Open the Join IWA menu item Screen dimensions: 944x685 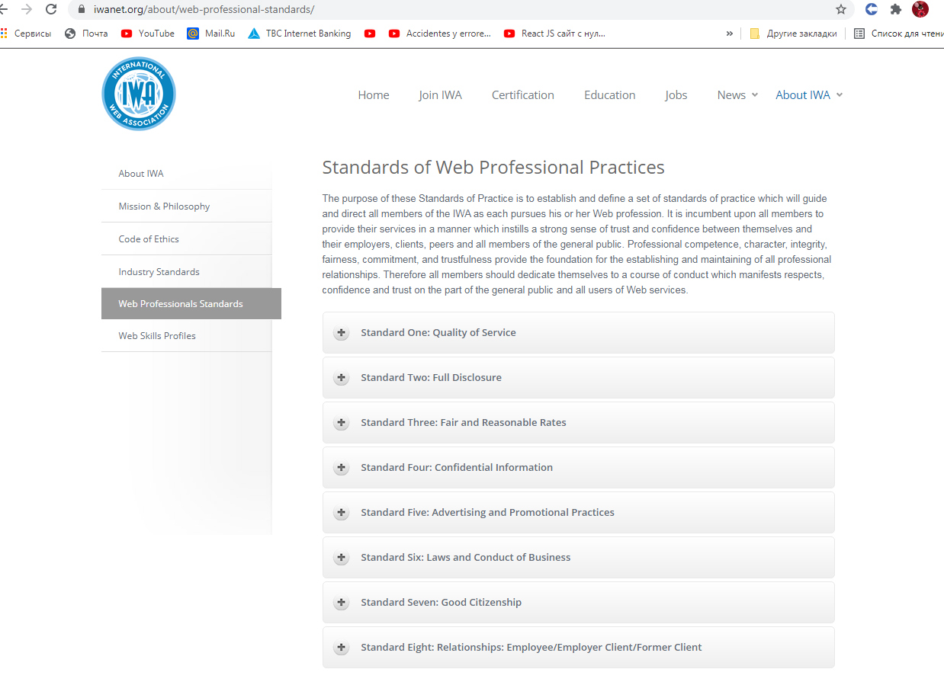[x=440, y=95]
